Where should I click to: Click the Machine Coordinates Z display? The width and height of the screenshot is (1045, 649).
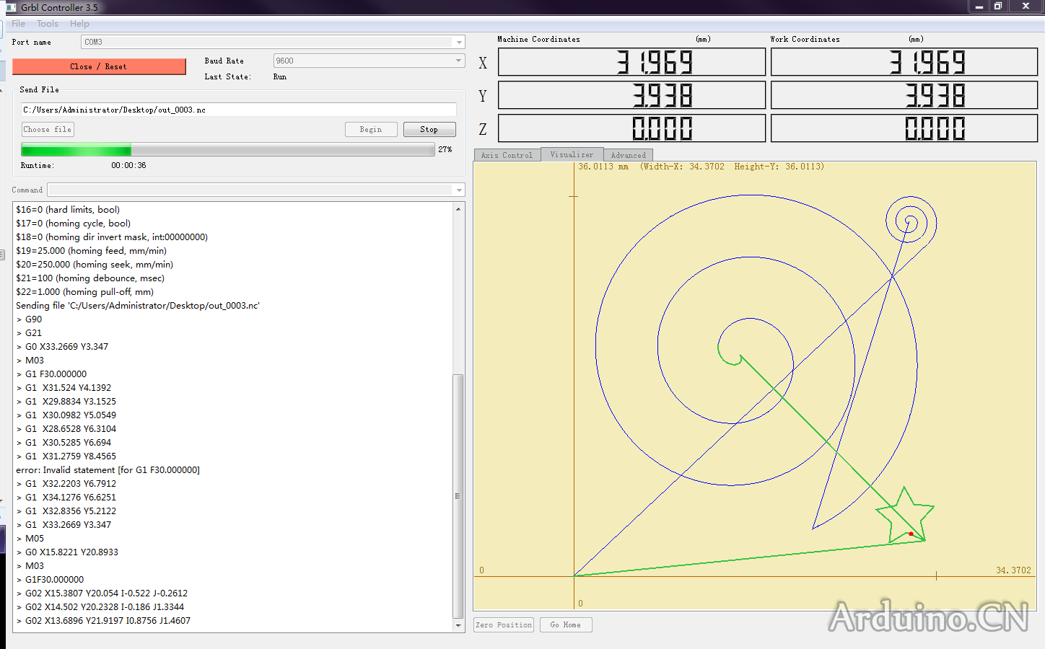(631, 128)
